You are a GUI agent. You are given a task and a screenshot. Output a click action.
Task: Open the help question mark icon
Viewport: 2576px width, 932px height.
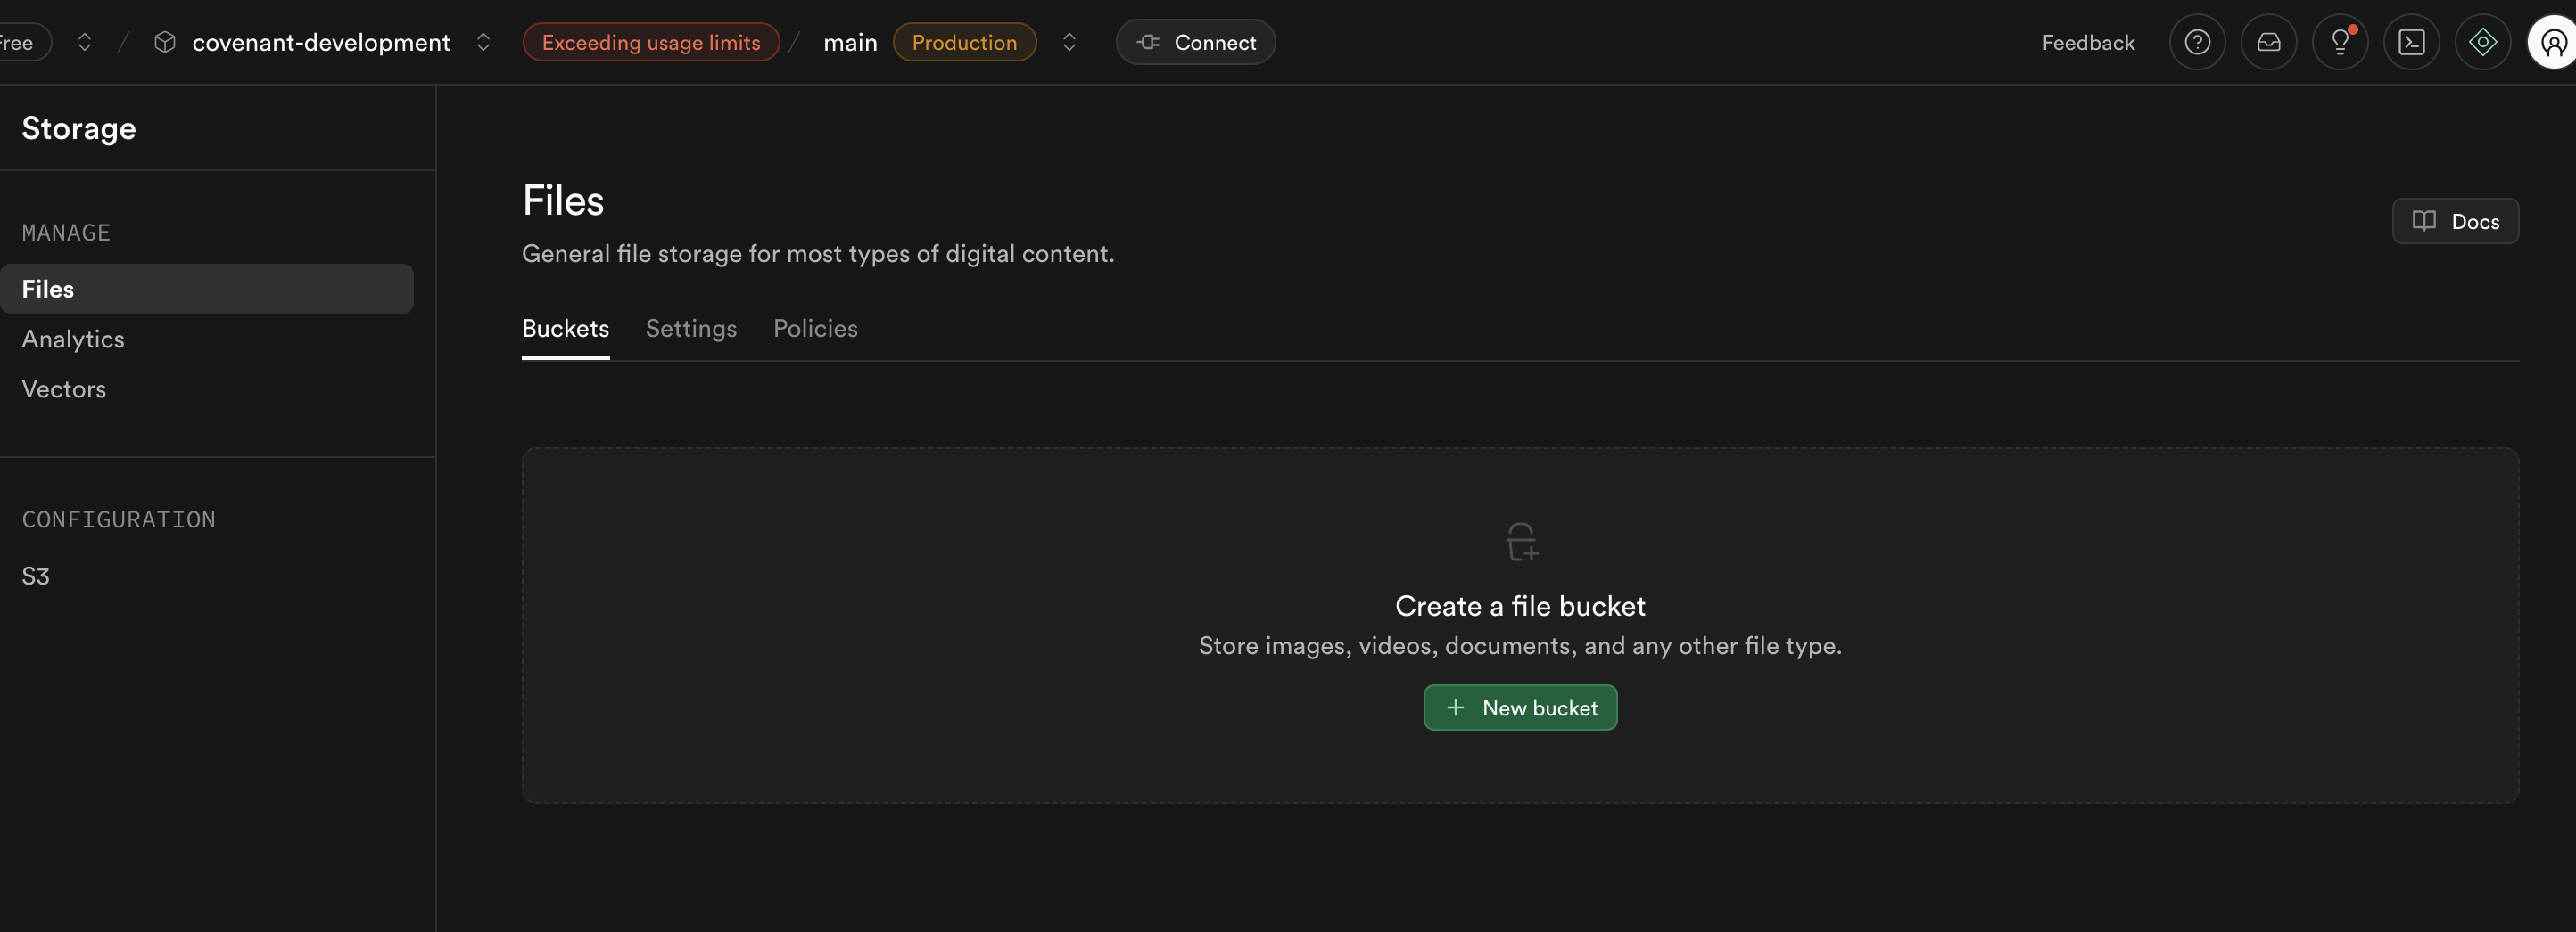coord(2197,42)
